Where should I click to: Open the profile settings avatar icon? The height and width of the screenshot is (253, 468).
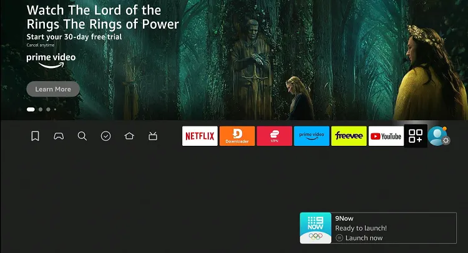coord(439,136)
